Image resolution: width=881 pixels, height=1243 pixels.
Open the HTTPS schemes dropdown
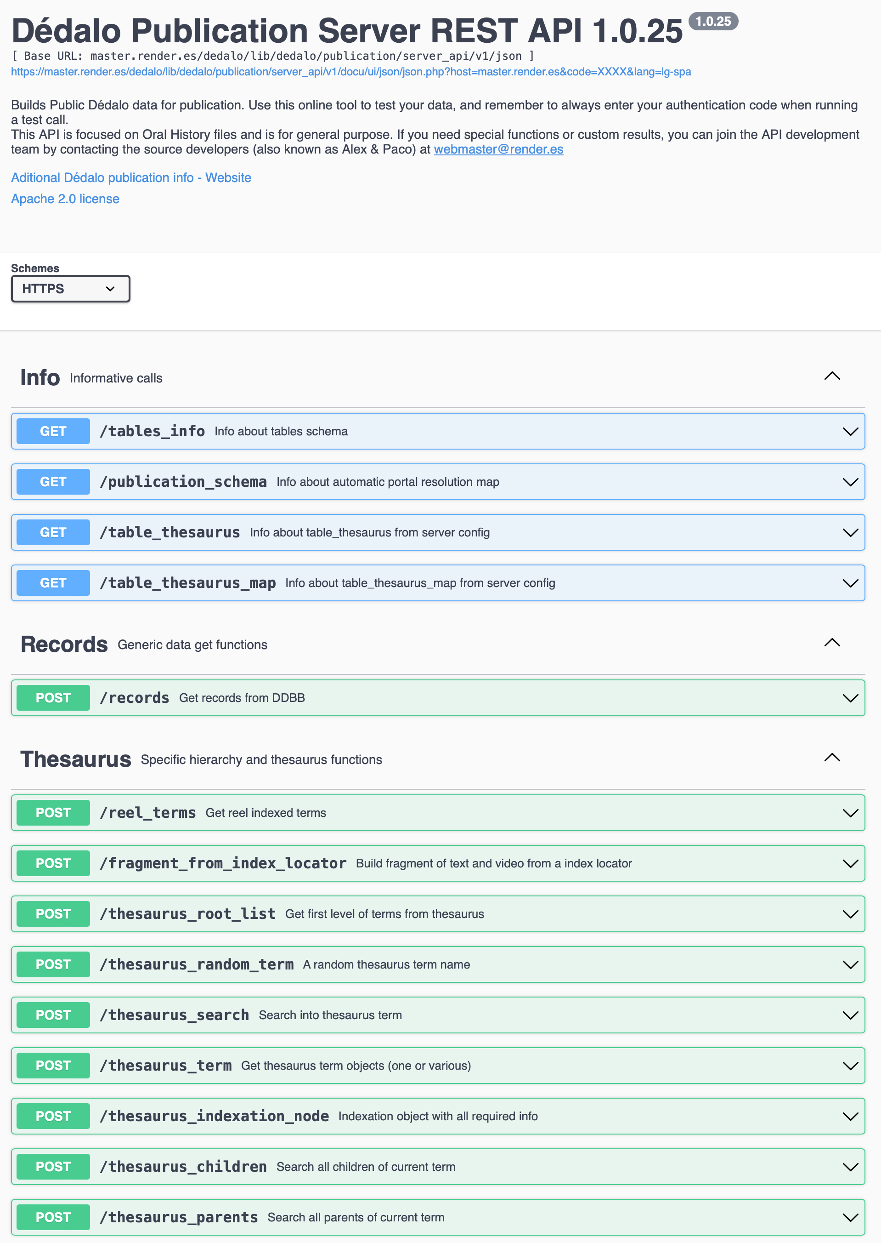tap(71, 289)
